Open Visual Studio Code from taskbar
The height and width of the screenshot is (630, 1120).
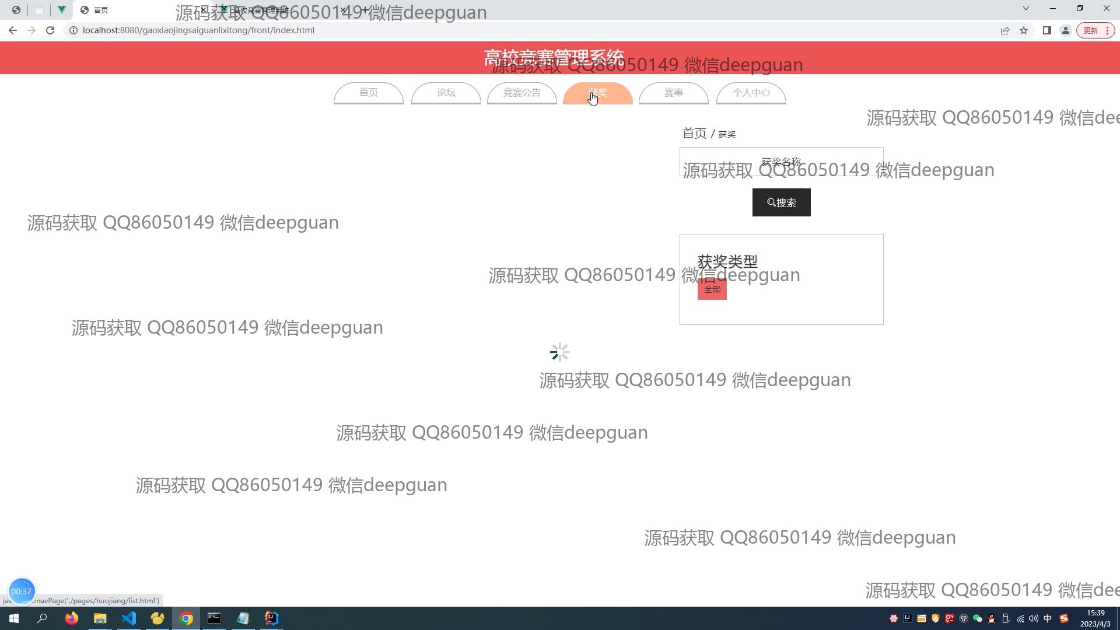pos(129,618)
